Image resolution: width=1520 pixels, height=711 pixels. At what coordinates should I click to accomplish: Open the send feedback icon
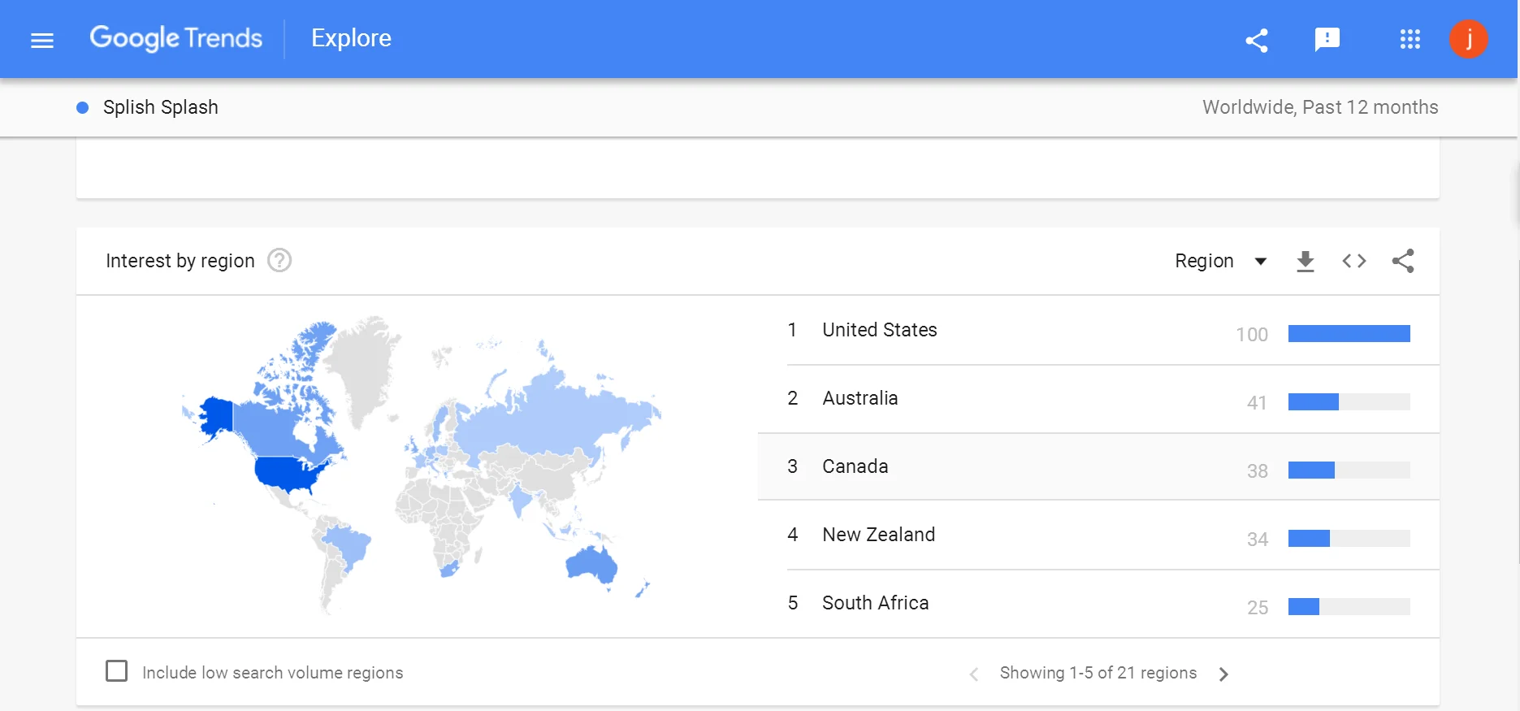click(1327, 39)
